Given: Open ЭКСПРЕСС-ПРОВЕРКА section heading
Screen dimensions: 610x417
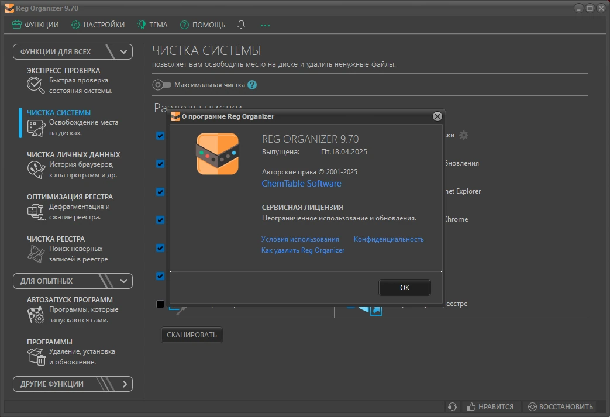Looking at the screenshot, I should (63, 70).
